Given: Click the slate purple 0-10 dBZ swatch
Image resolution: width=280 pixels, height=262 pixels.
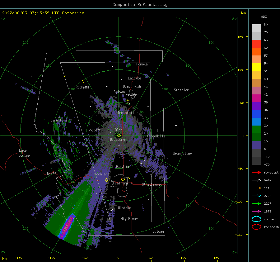Looking at the screenshot, I should click(x=256, y=145).
